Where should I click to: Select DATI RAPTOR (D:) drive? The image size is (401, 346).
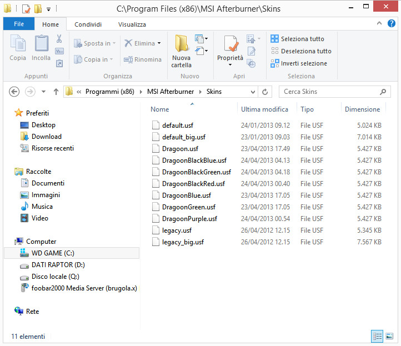pos(58,265)
